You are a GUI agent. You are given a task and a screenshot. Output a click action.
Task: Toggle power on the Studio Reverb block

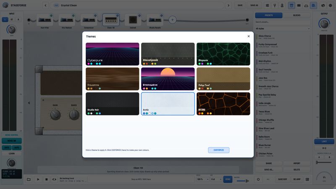162,16
